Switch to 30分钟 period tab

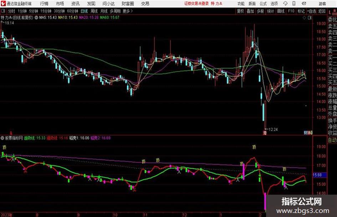coord(59,11)
